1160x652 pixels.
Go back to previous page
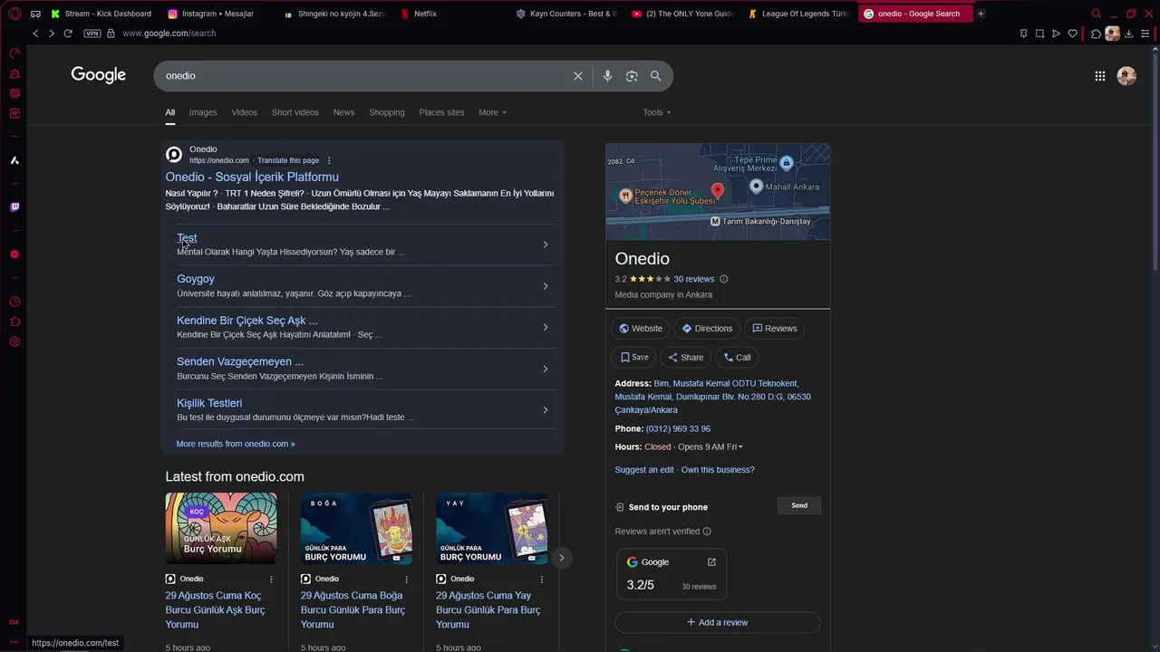pos(35,34)
